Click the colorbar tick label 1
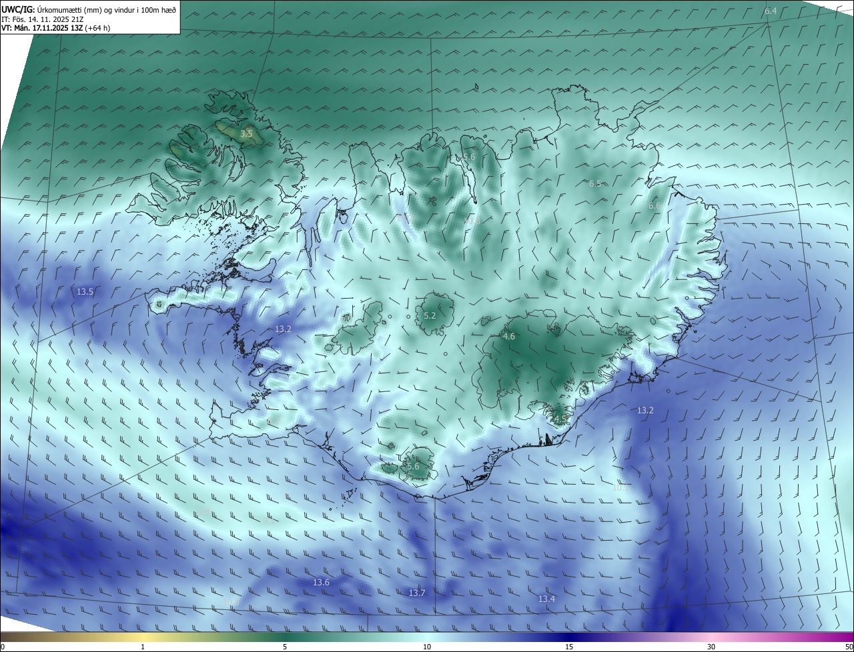 click(143, 647)
